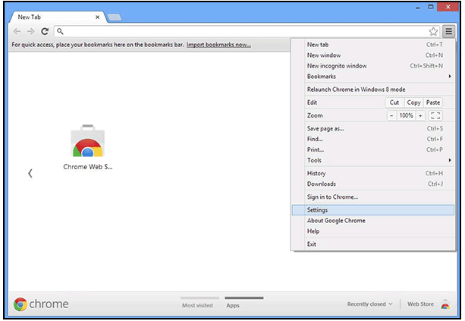Bookmark this page with the star icon

(433, 31)
